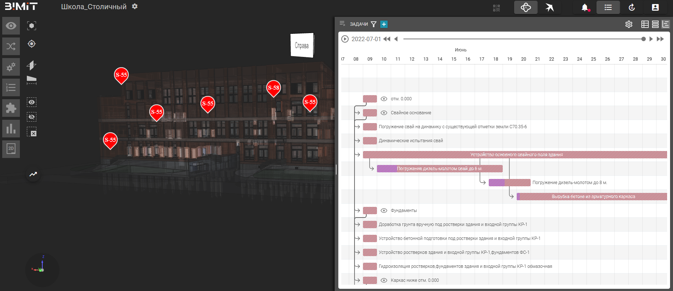Open project settings gear next to Школа_Столичный
Viewport: 673px width, 291px height.
tap(135, 7)
